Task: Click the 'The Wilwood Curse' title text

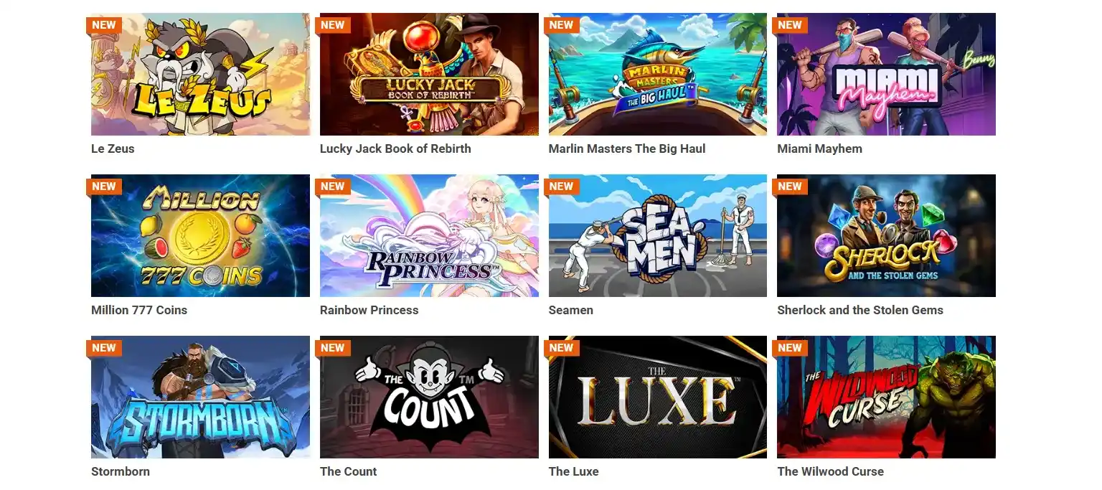Action: 831,471
